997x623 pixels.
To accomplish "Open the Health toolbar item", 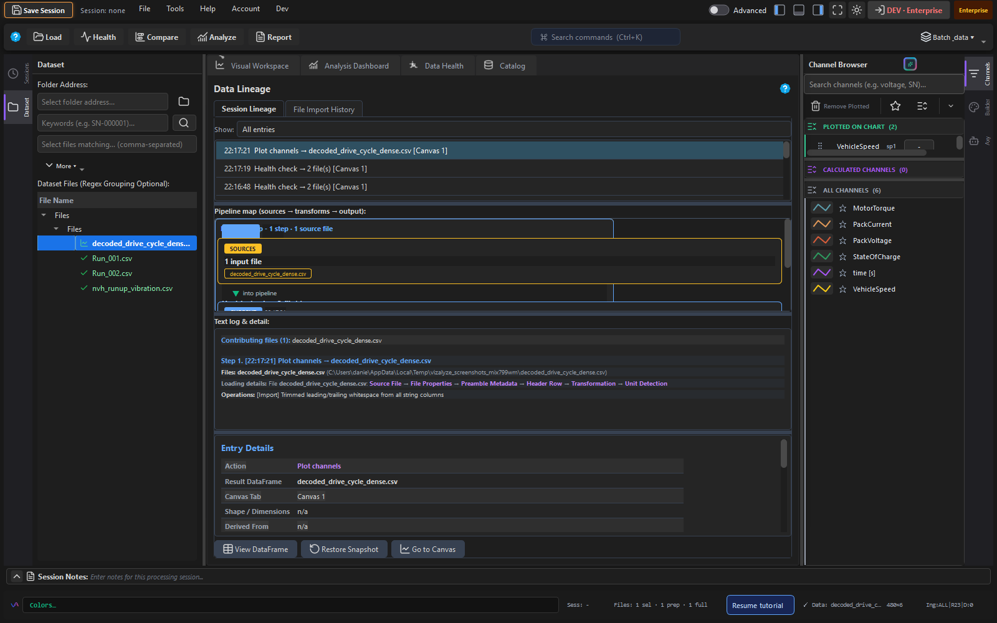I will click(98, 37).
